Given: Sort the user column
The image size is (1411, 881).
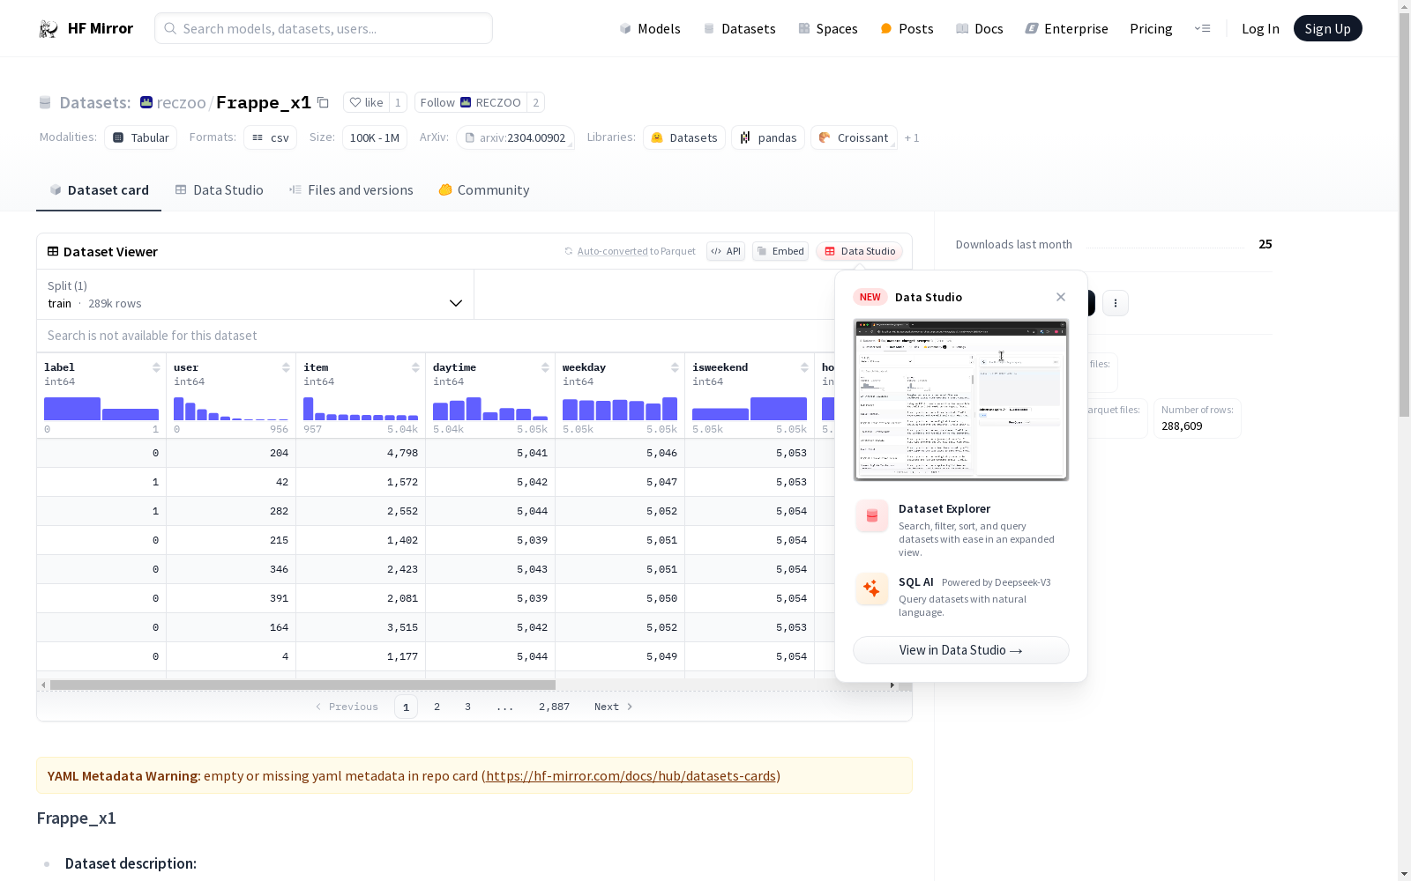Looking at the screenshot, I should (286, 367).
